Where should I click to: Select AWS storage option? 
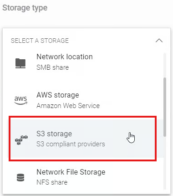83,100
